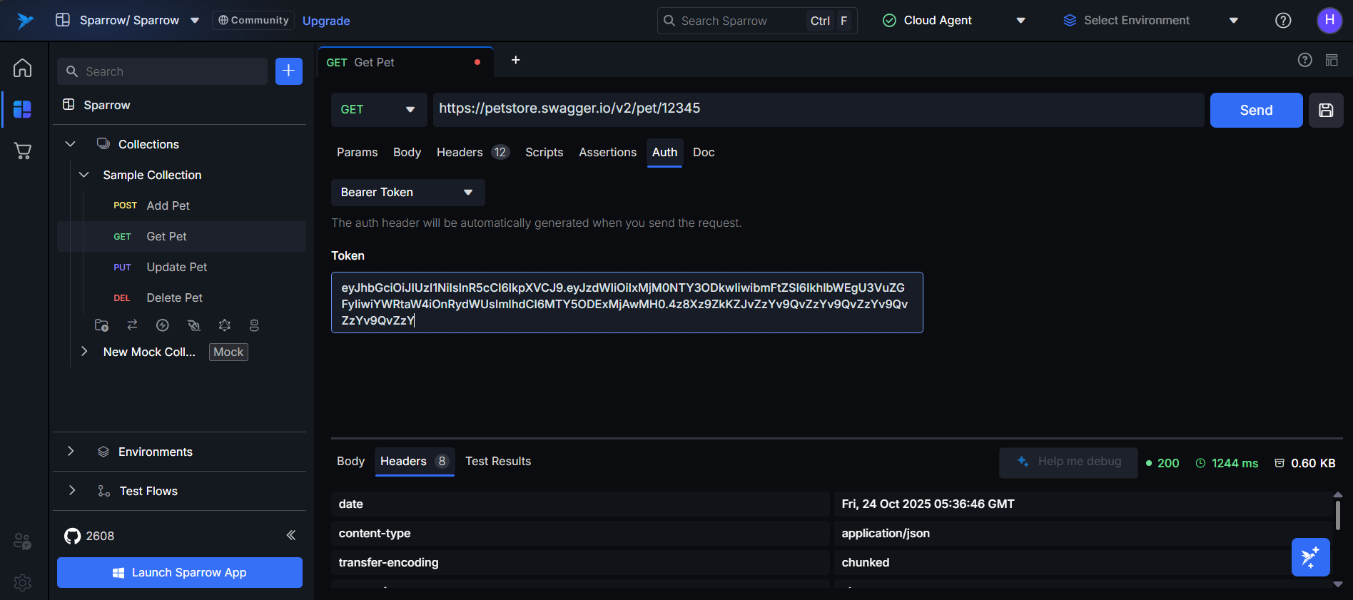Open the Marketplace cart icon in sidebar
This screenshot has width=1353, height=600.
23,151
